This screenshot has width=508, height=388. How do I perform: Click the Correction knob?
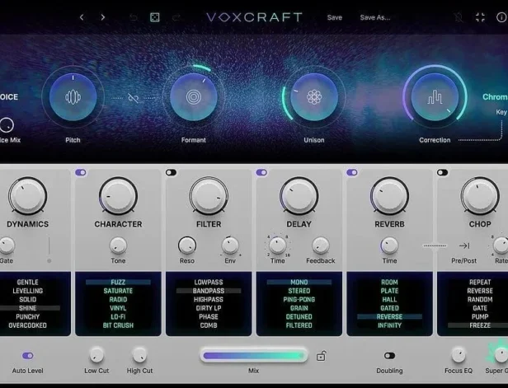[x=435, y=97]
